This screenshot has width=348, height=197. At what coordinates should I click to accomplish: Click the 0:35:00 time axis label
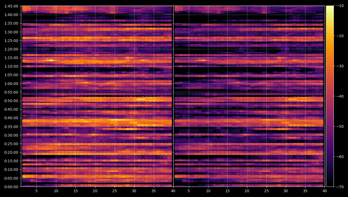(11, 126)
